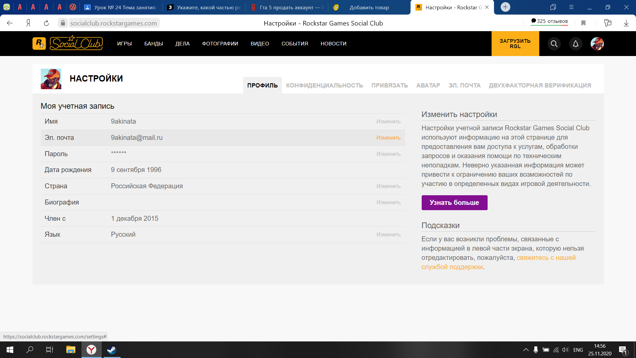Open НОВОСТИ in site navigation
Image resolution: width=636 pixels, height=358 pixels.
click(334, 43)
